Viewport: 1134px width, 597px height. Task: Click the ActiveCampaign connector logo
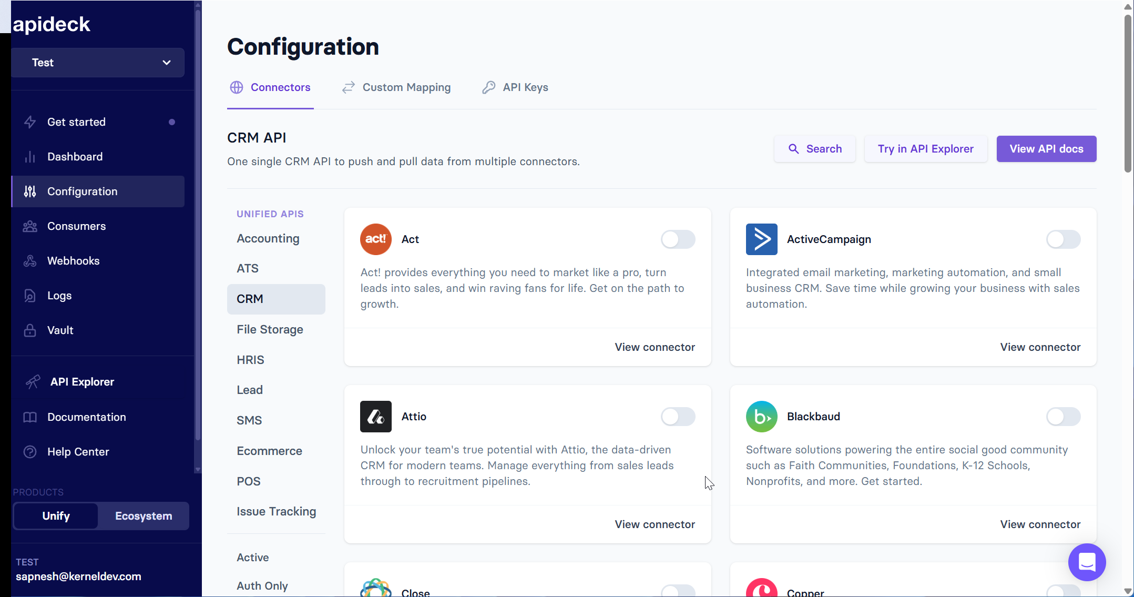761,239
